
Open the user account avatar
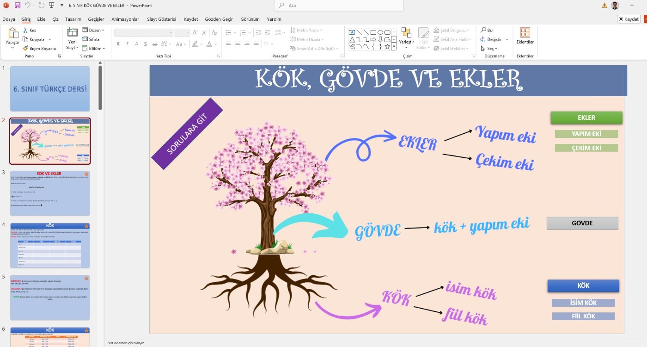pos(615,6)
